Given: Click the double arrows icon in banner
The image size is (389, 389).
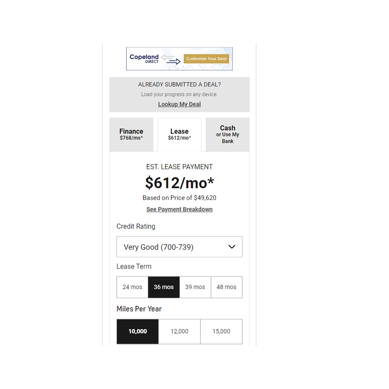Looking at the screenshot, I should click(x=171, y=59).
